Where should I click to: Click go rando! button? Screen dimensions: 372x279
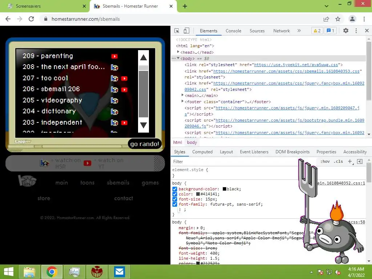145,144
